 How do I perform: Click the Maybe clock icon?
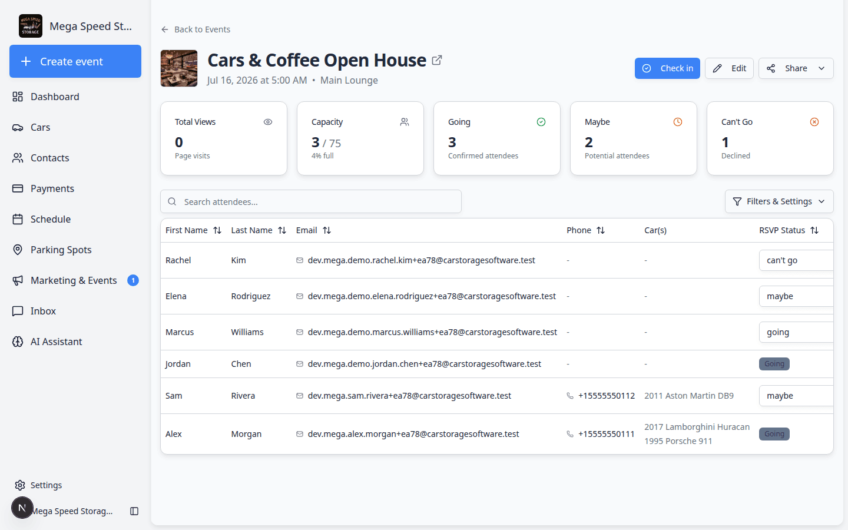click(x=678, y=122)
